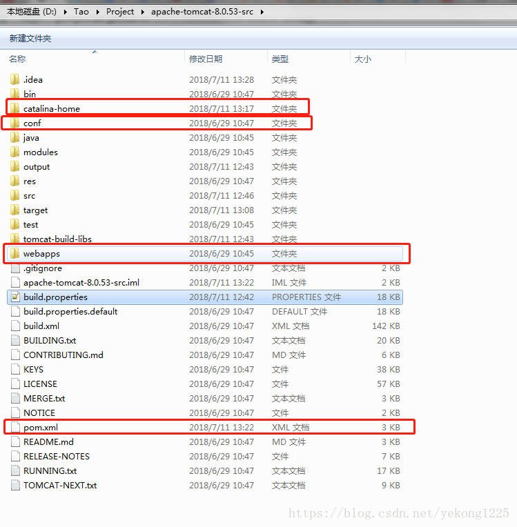Select the README.md file name
Image resolution: width=517 pixels, height=527 pixels.
point(48,441)
